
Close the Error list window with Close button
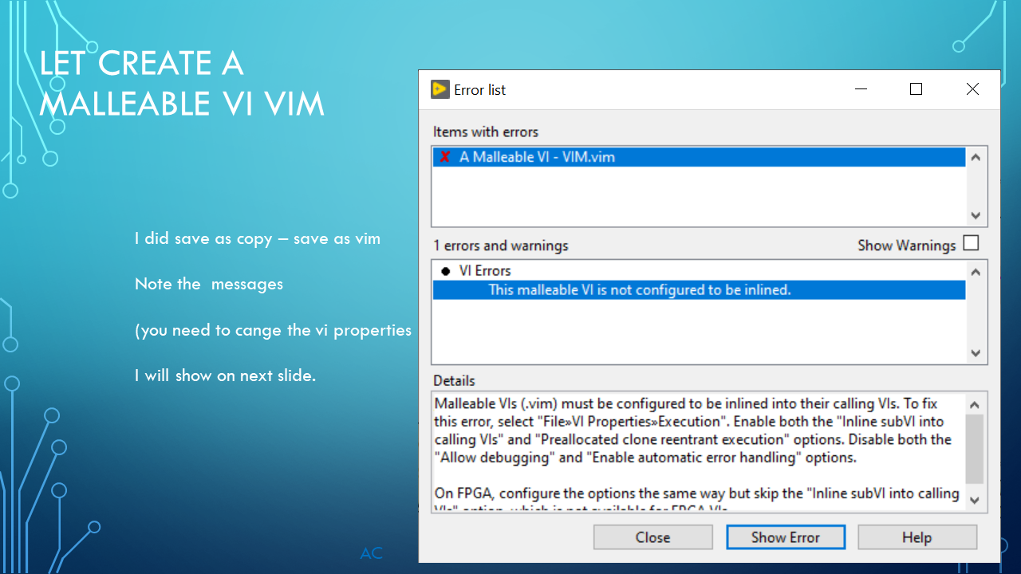point(652,537)
